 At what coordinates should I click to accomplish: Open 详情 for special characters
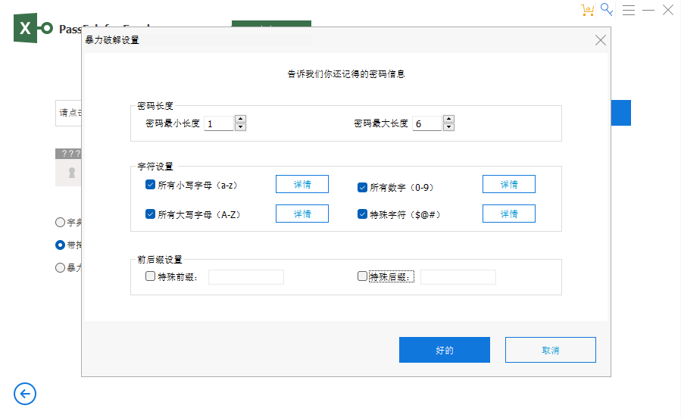coord(508,214)
